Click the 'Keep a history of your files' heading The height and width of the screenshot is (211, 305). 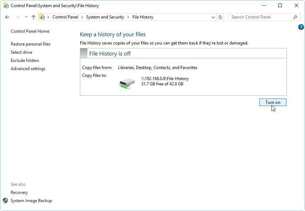click(113, 34)
